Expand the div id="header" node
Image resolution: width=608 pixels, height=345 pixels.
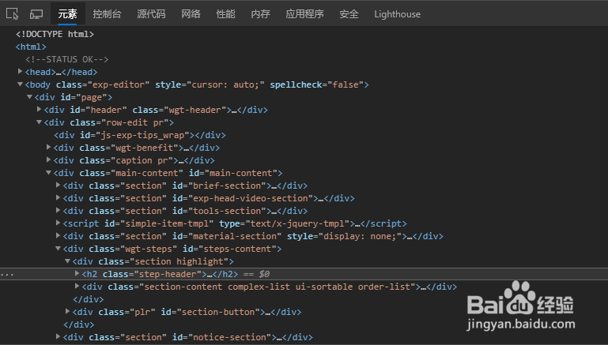coord(40,110)
